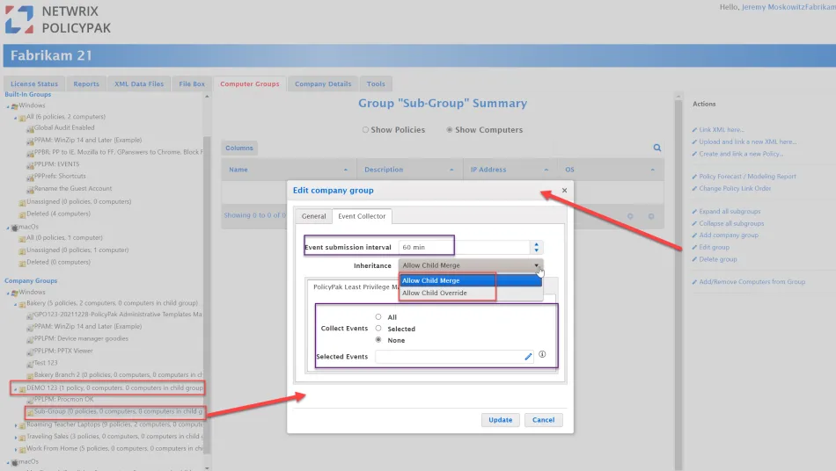Choose Allow Child Override from the list
Screen dimensions: 836x471
(x=435, y=293)
